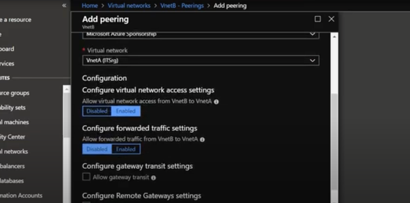Image resolution: width=410 pixels, height=203 pixels.
Task: Open Security Center in the sidebar
Action: point(13,137)
